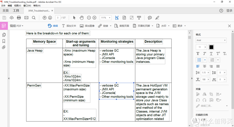The width and height of the screenshot is (234, 127).
Task: Zoom out with the minus circle
Action: (x=89, y=18)
